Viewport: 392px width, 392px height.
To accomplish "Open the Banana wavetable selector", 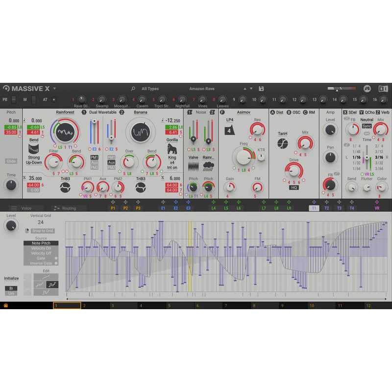I will 141,112.
